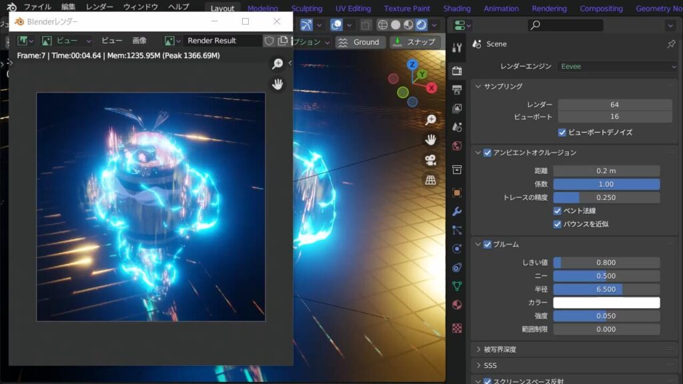Open the ウィンドウ menu
This screenshot has width=683, height=384.
(x=140, y=7)
